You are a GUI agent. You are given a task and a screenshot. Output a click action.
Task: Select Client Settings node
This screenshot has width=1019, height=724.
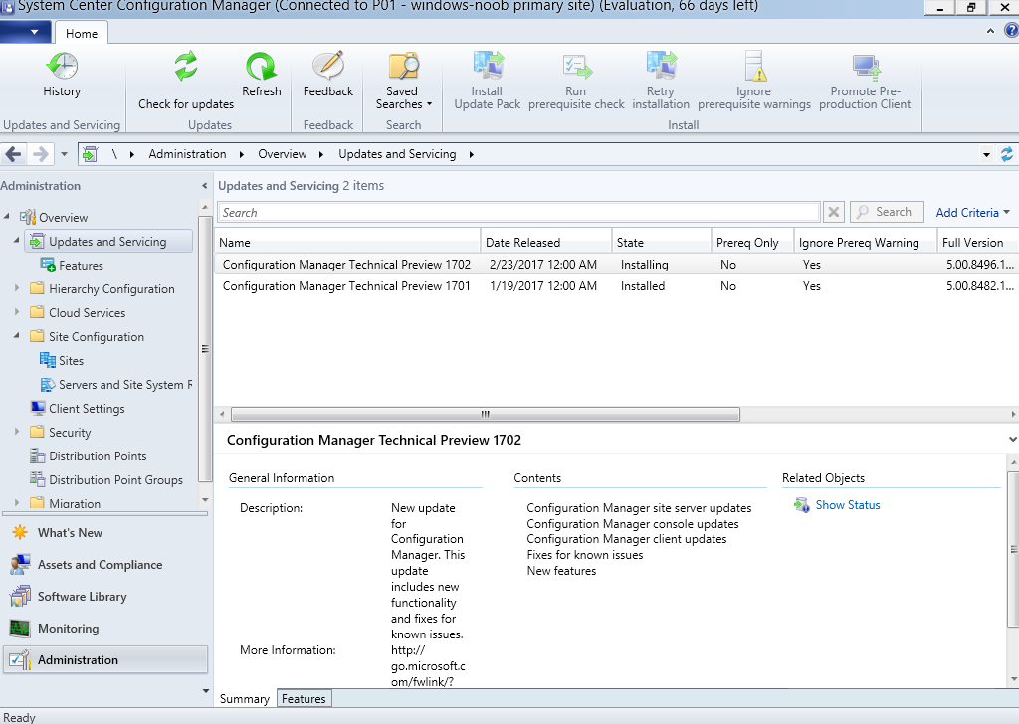78,409
